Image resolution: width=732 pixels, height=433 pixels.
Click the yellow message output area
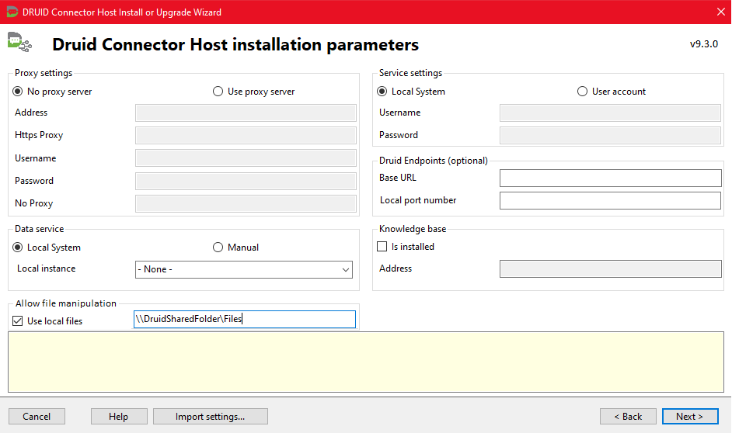366,362
